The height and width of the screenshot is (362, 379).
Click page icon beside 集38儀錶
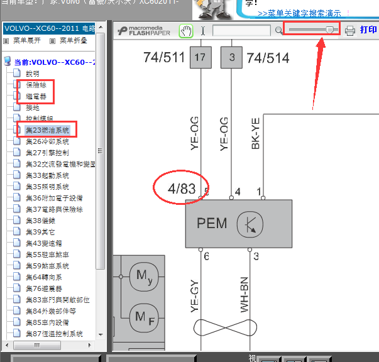[17, 220]
